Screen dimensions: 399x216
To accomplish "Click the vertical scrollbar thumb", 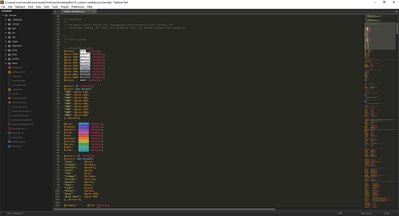I will pyautogui.click(x=397, y=29).
